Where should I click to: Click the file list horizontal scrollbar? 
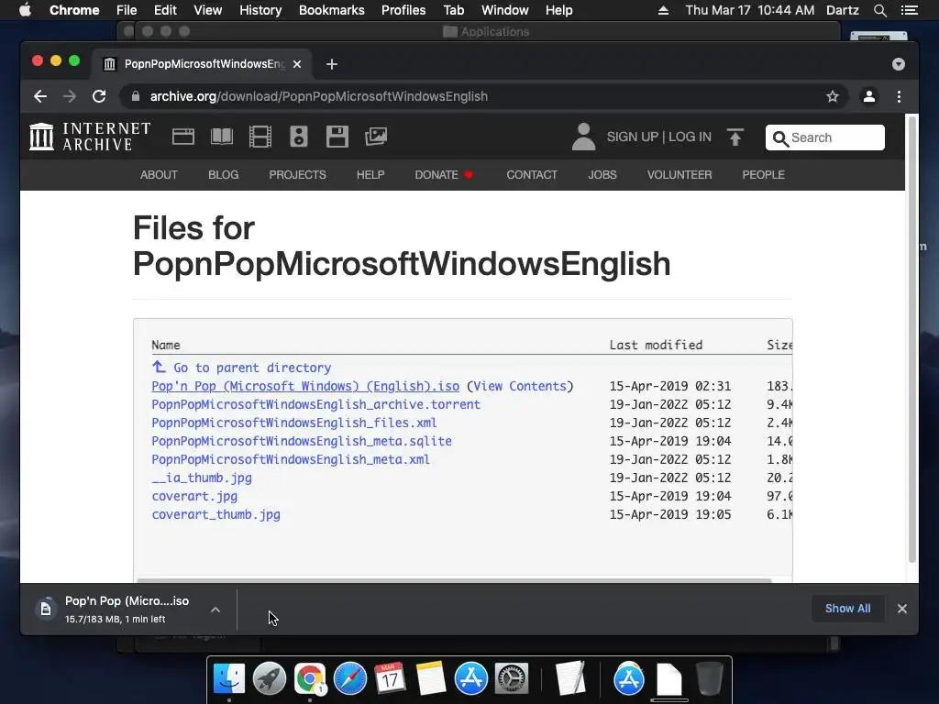point(454,580)
